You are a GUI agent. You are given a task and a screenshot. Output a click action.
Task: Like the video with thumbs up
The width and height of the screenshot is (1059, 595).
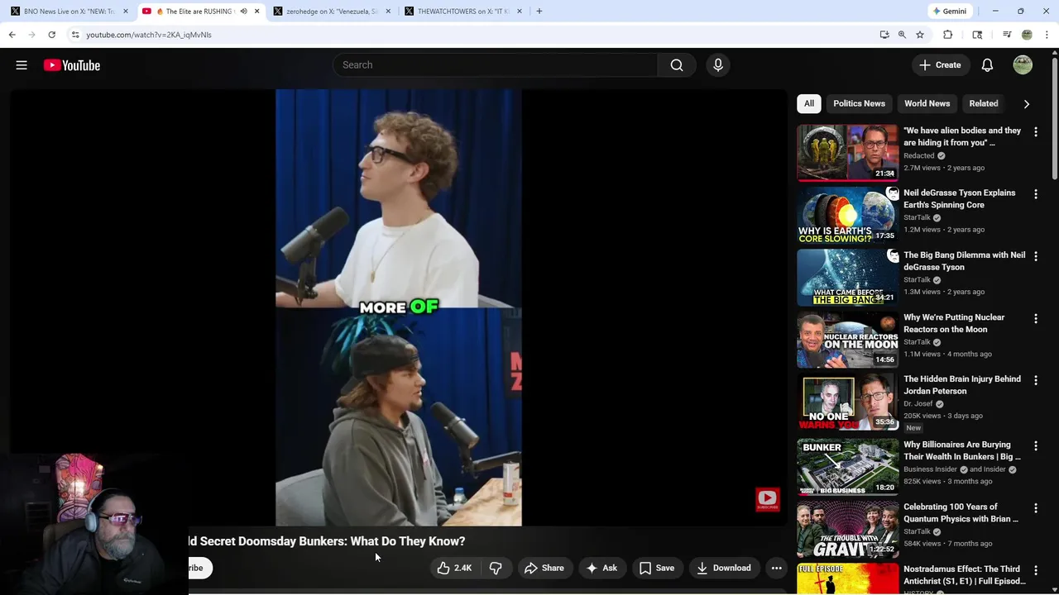453,568
